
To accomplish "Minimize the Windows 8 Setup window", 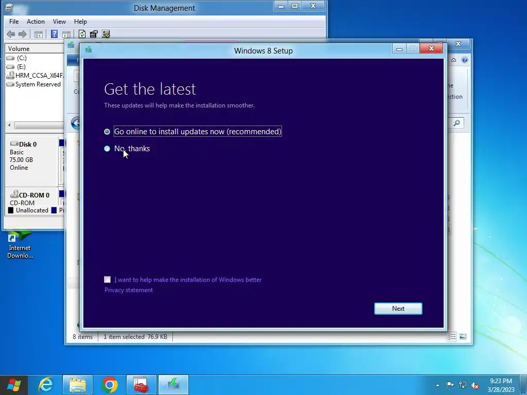I will (x=399, y=49).
